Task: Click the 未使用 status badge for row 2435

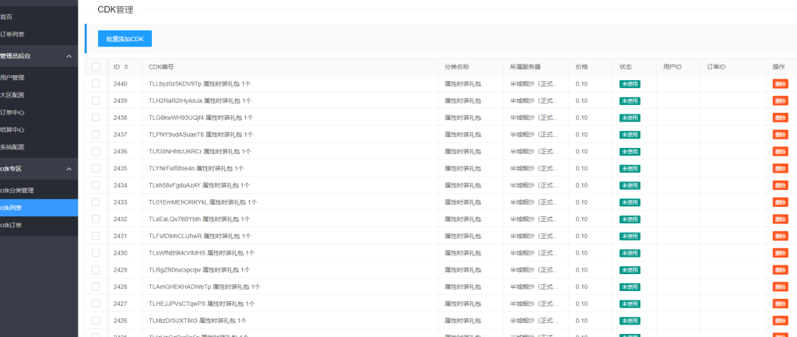Action: pyautogui.click(x=630, y=168)
